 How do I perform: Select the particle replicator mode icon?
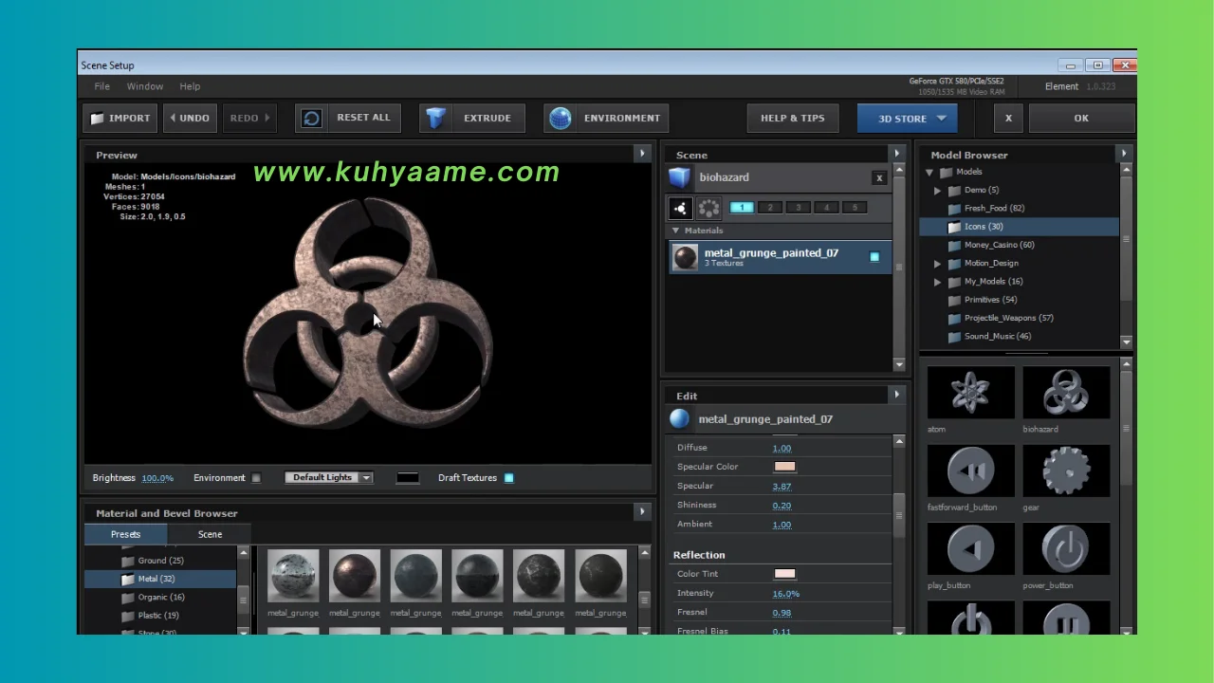[680, 208]
